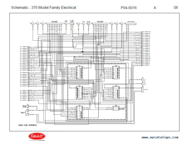Click the Peterbilt logo at the bottom left
The width and height of the screenshot is (188, 141).
(36, 136)
